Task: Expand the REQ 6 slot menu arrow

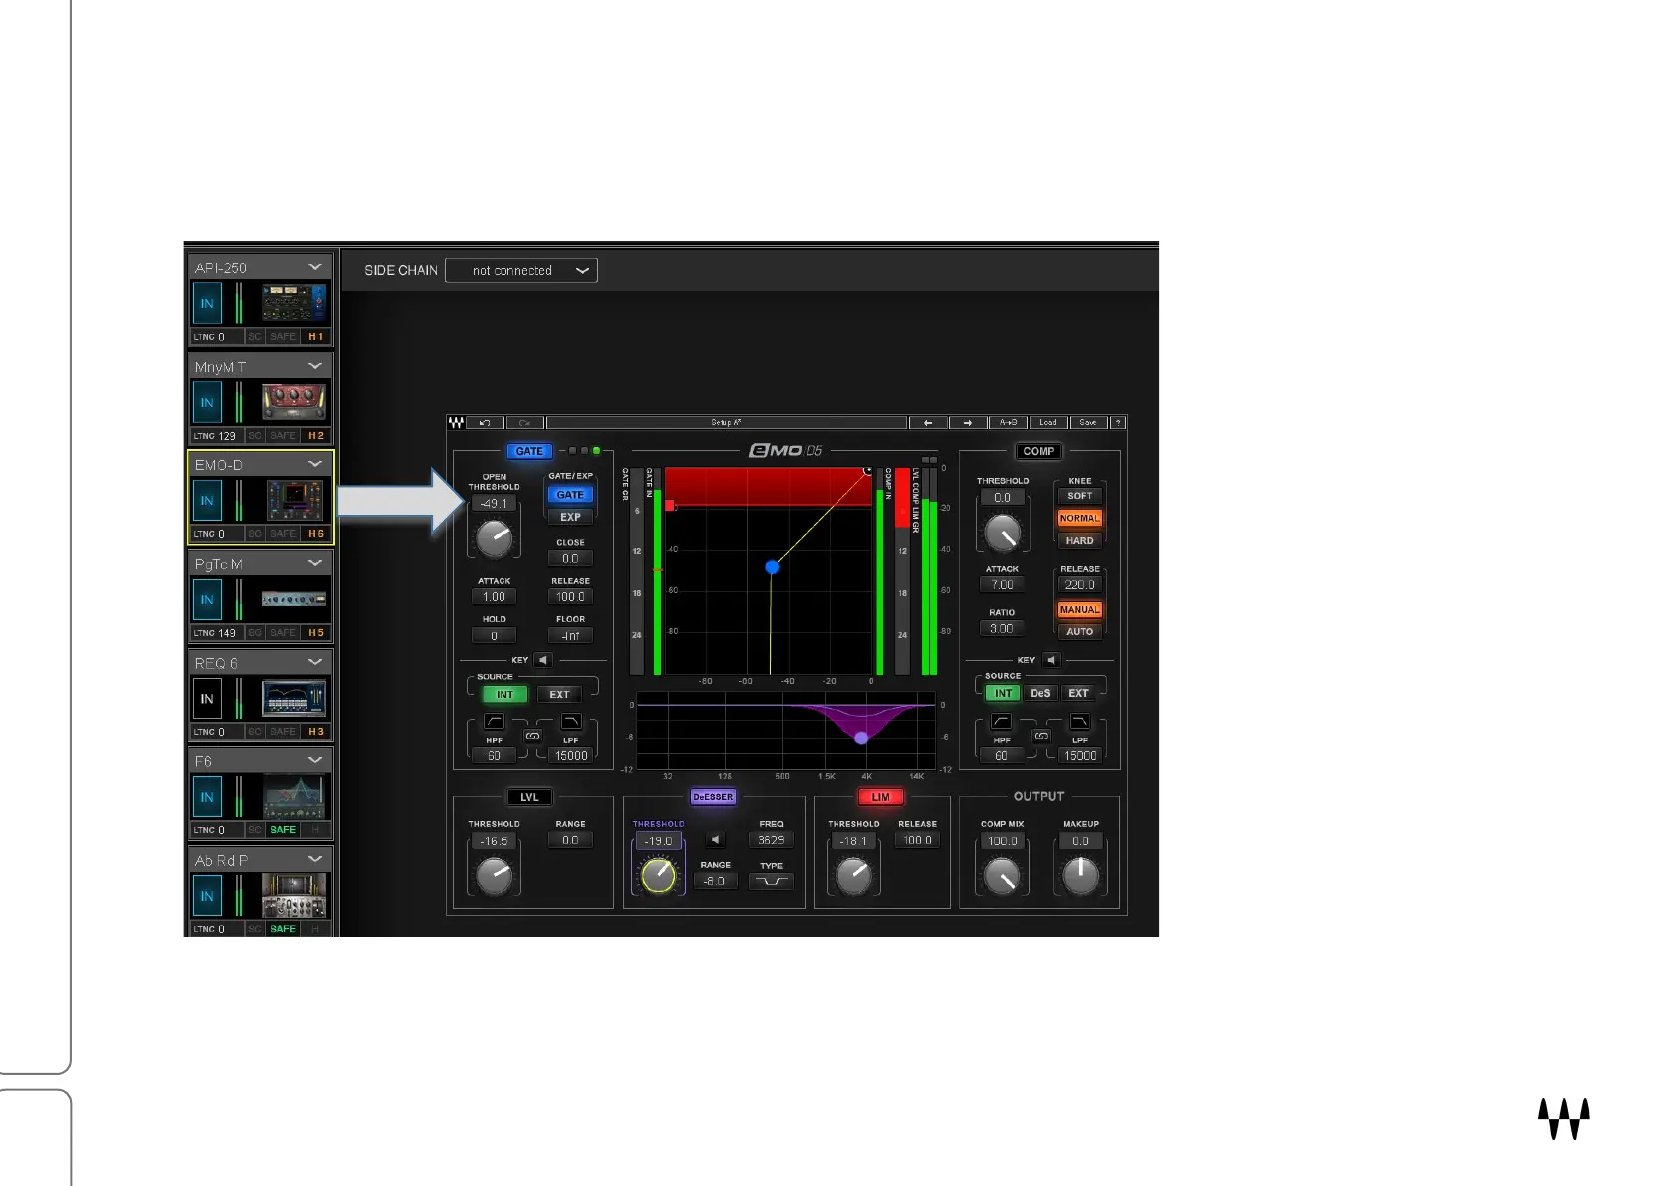Action: pos(315,662)
